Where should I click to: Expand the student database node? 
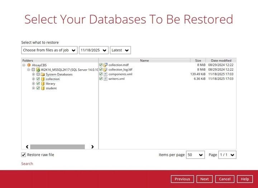click(34, 88)
